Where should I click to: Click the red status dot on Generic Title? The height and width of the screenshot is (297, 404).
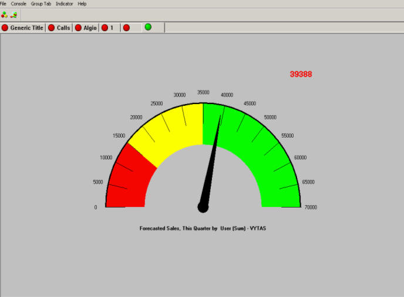coord(5,28)
